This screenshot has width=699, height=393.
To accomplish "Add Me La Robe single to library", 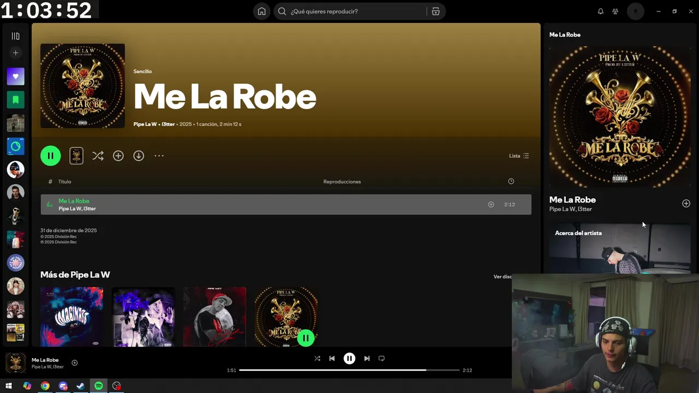I will [x=118, y=156].
